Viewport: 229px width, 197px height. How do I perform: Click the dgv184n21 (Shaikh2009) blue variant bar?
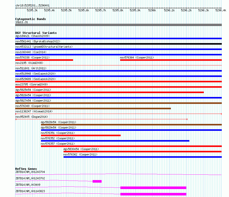pos(118,38)
